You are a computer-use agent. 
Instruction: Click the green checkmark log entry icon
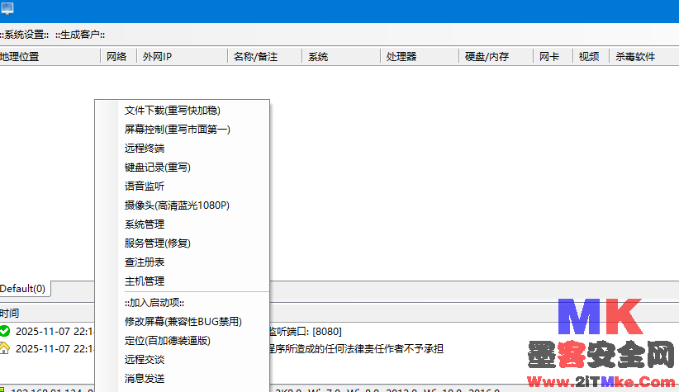(5, 331)
